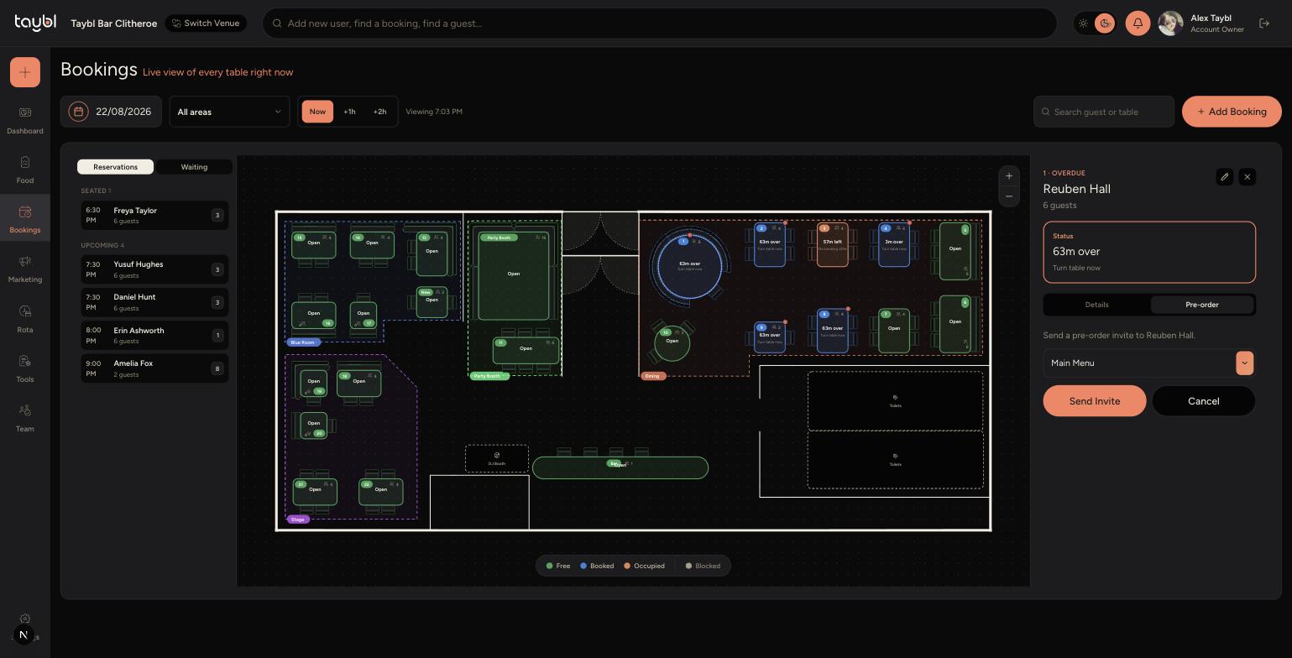This screenshot has height=658, width=1292.
Task: Open Tools in the sidebar
Action: 24,368
